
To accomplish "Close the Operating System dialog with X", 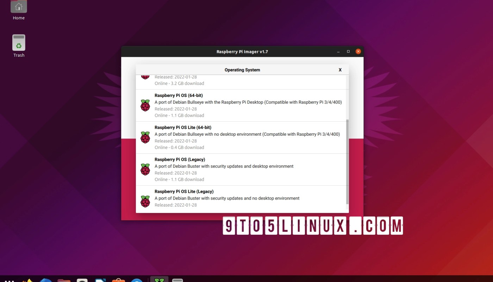I will (x=340, y=70).
